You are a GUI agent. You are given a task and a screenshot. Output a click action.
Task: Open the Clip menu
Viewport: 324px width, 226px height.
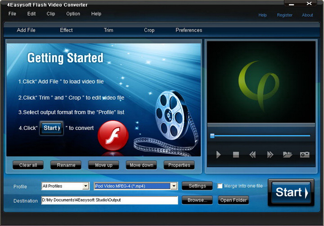51,14
